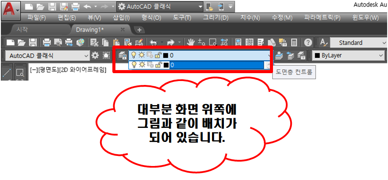Open the 그리기(D) menu
This screenshot has width=388, height=180.
point(216,18)
